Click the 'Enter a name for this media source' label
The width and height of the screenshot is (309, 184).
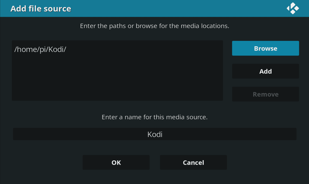point(155,117)
